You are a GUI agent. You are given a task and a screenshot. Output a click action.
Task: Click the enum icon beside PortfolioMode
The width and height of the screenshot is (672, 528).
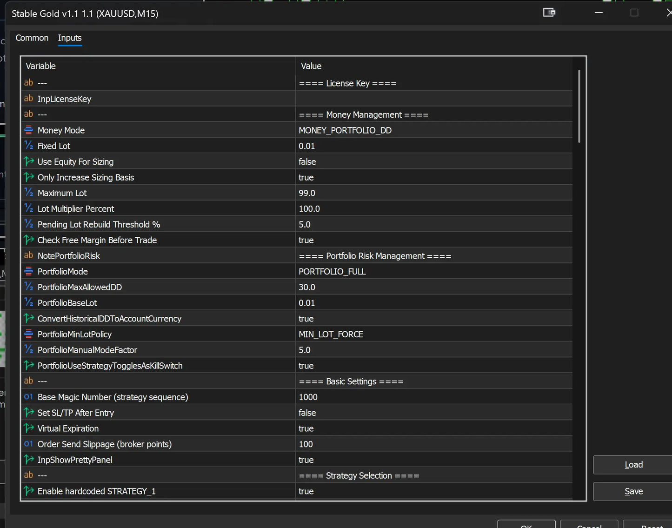tap(29, 271)
